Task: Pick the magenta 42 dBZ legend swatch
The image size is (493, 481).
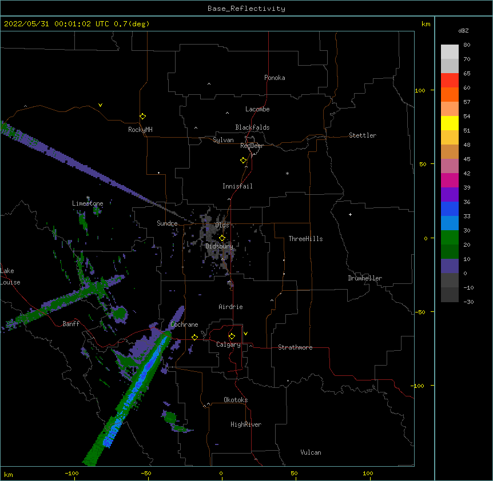Action: coord(450,180)
